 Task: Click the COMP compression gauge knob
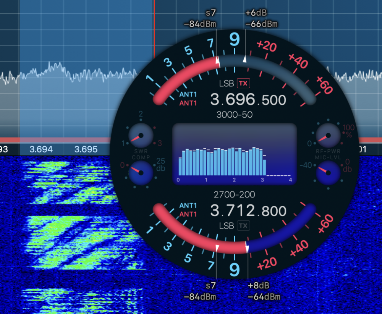point(141,173)
